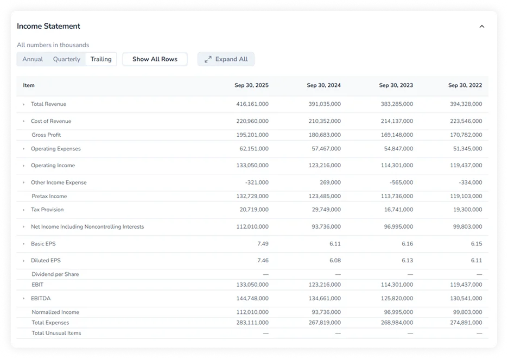Select the Trailing tab

pyautogui.click(x=101, y=59)
